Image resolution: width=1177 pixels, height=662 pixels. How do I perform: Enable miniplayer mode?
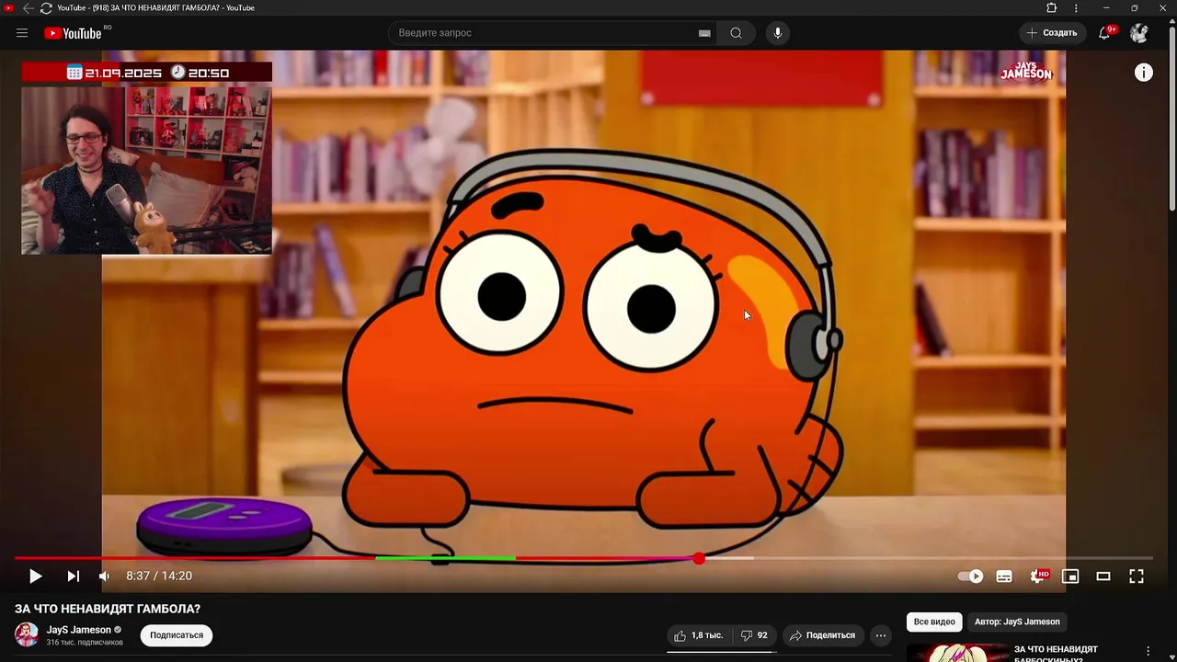[1070, 576]
